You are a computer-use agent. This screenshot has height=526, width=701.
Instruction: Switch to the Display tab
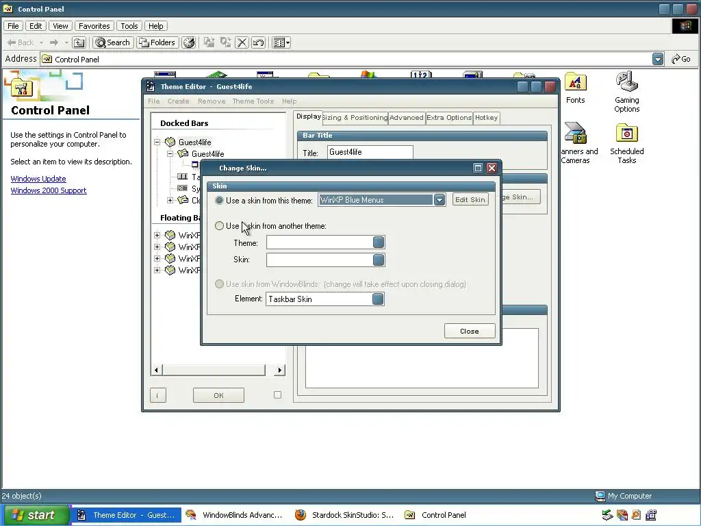coord(309,116)
